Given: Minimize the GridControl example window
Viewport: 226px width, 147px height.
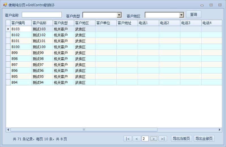Looking at the screenshot, I should (x=202, y=5).
